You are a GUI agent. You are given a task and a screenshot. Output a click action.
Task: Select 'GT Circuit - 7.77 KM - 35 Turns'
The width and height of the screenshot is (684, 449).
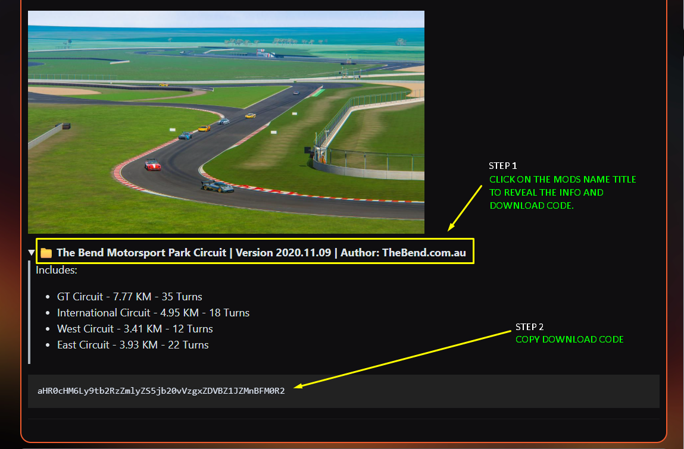click(x=130, y=296)
